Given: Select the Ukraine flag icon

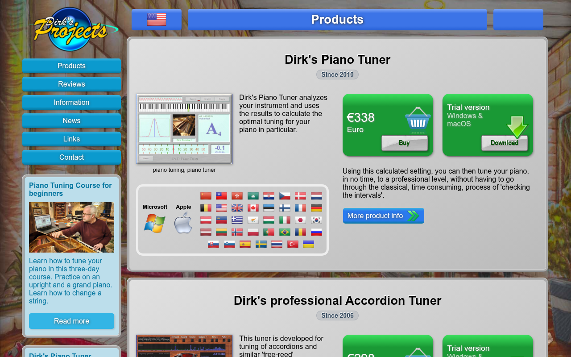Looking at the screenshot, I should pyautogui.click(x=308, y=244).
